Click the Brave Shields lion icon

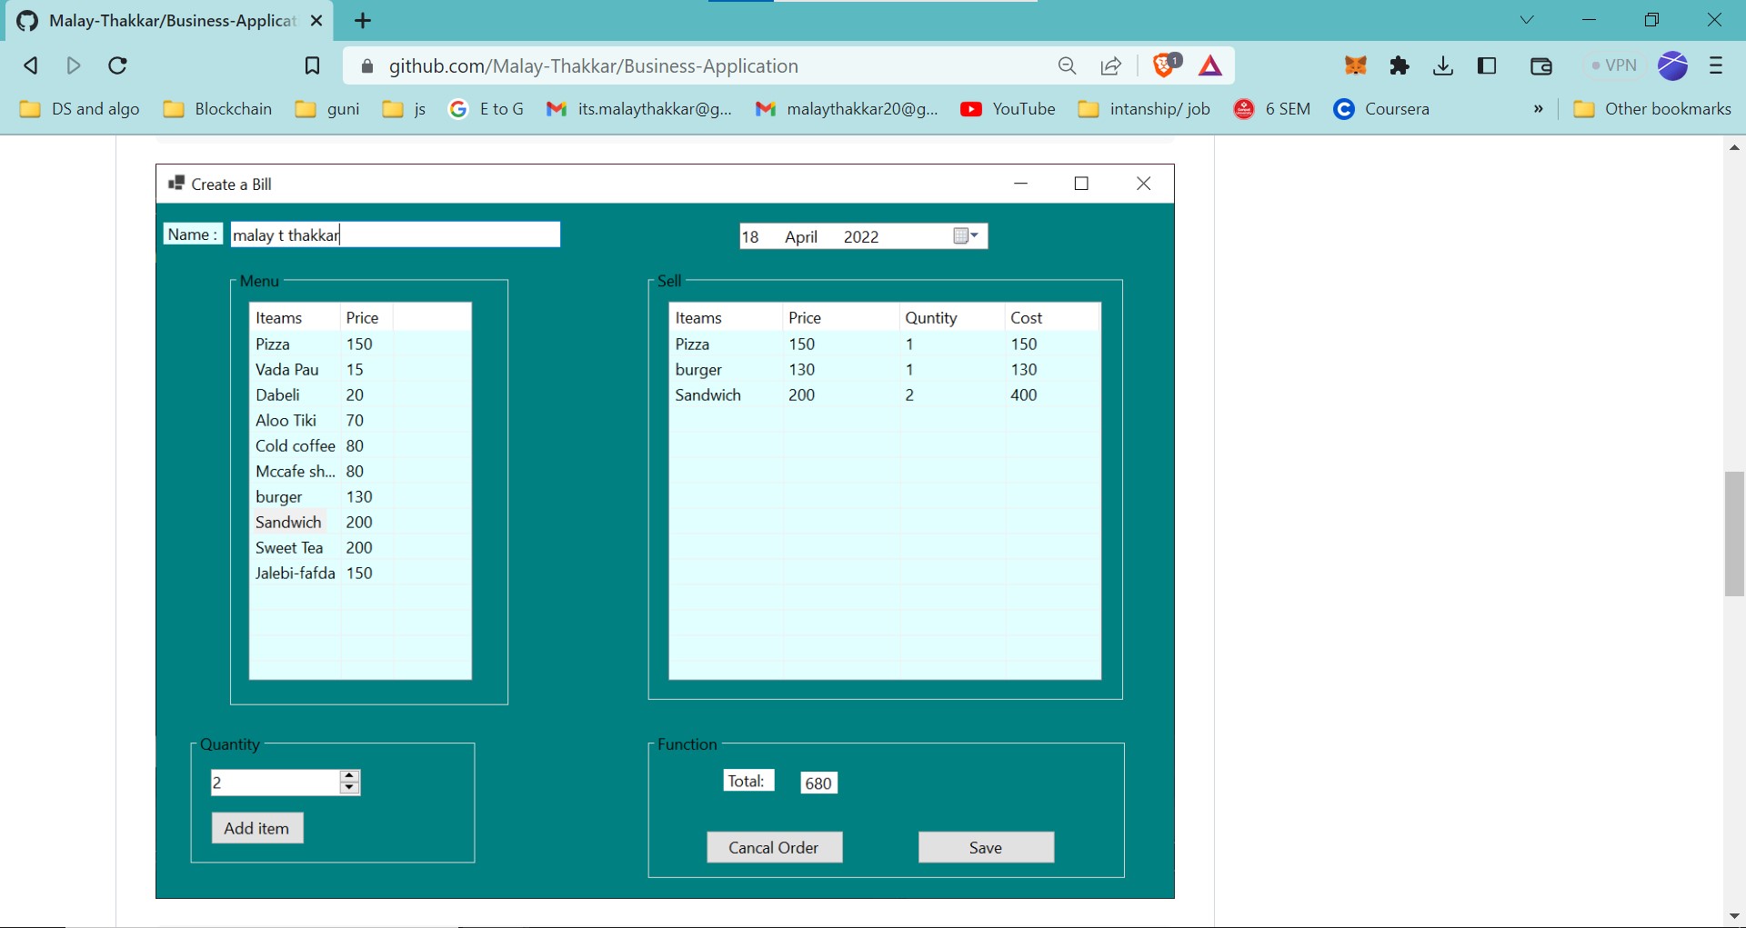click(x=1163, y=65)
